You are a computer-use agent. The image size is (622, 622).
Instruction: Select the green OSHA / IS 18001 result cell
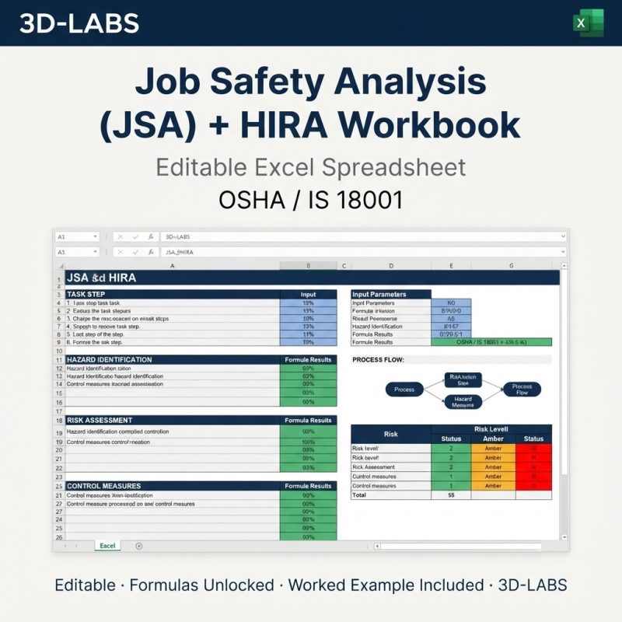[491, 342]
